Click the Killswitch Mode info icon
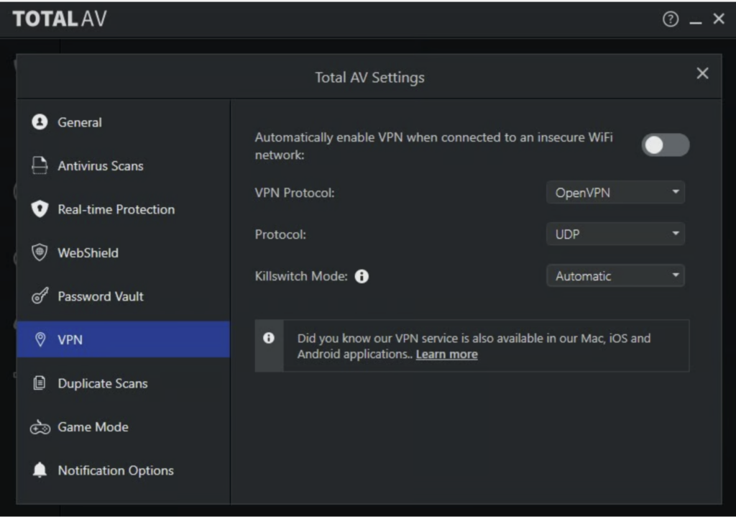The height and width of the screenshot is (517, 736). [x=362, y=276]
